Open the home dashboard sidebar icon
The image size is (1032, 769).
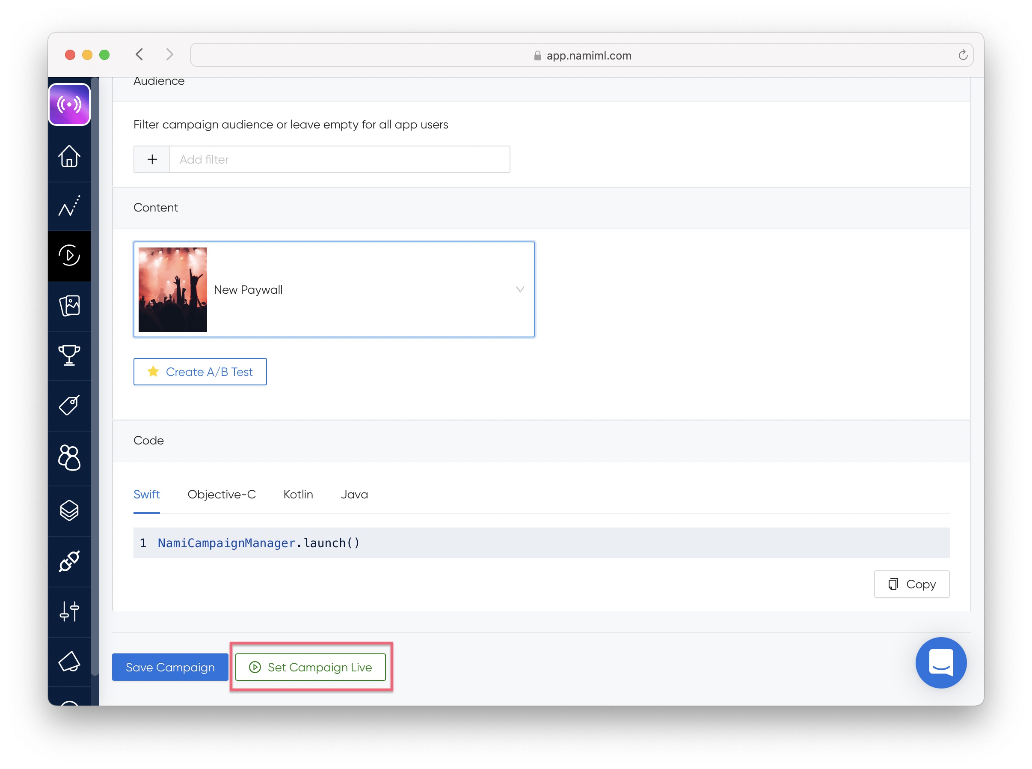click(x=69, y=156)
